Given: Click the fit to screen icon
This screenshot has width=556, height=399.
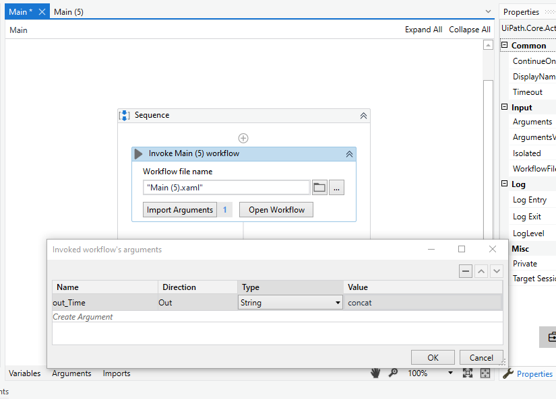Looking at the screenshot, I should (x=468, y=373).
